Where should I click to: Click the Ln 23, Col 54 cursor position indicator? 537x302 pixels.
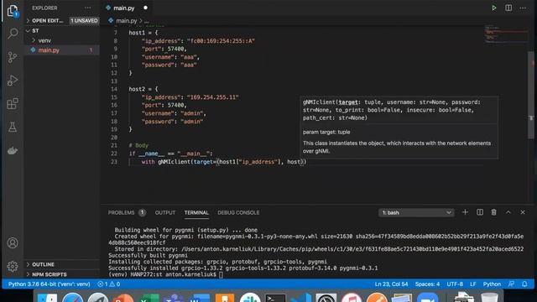(391, 284)
